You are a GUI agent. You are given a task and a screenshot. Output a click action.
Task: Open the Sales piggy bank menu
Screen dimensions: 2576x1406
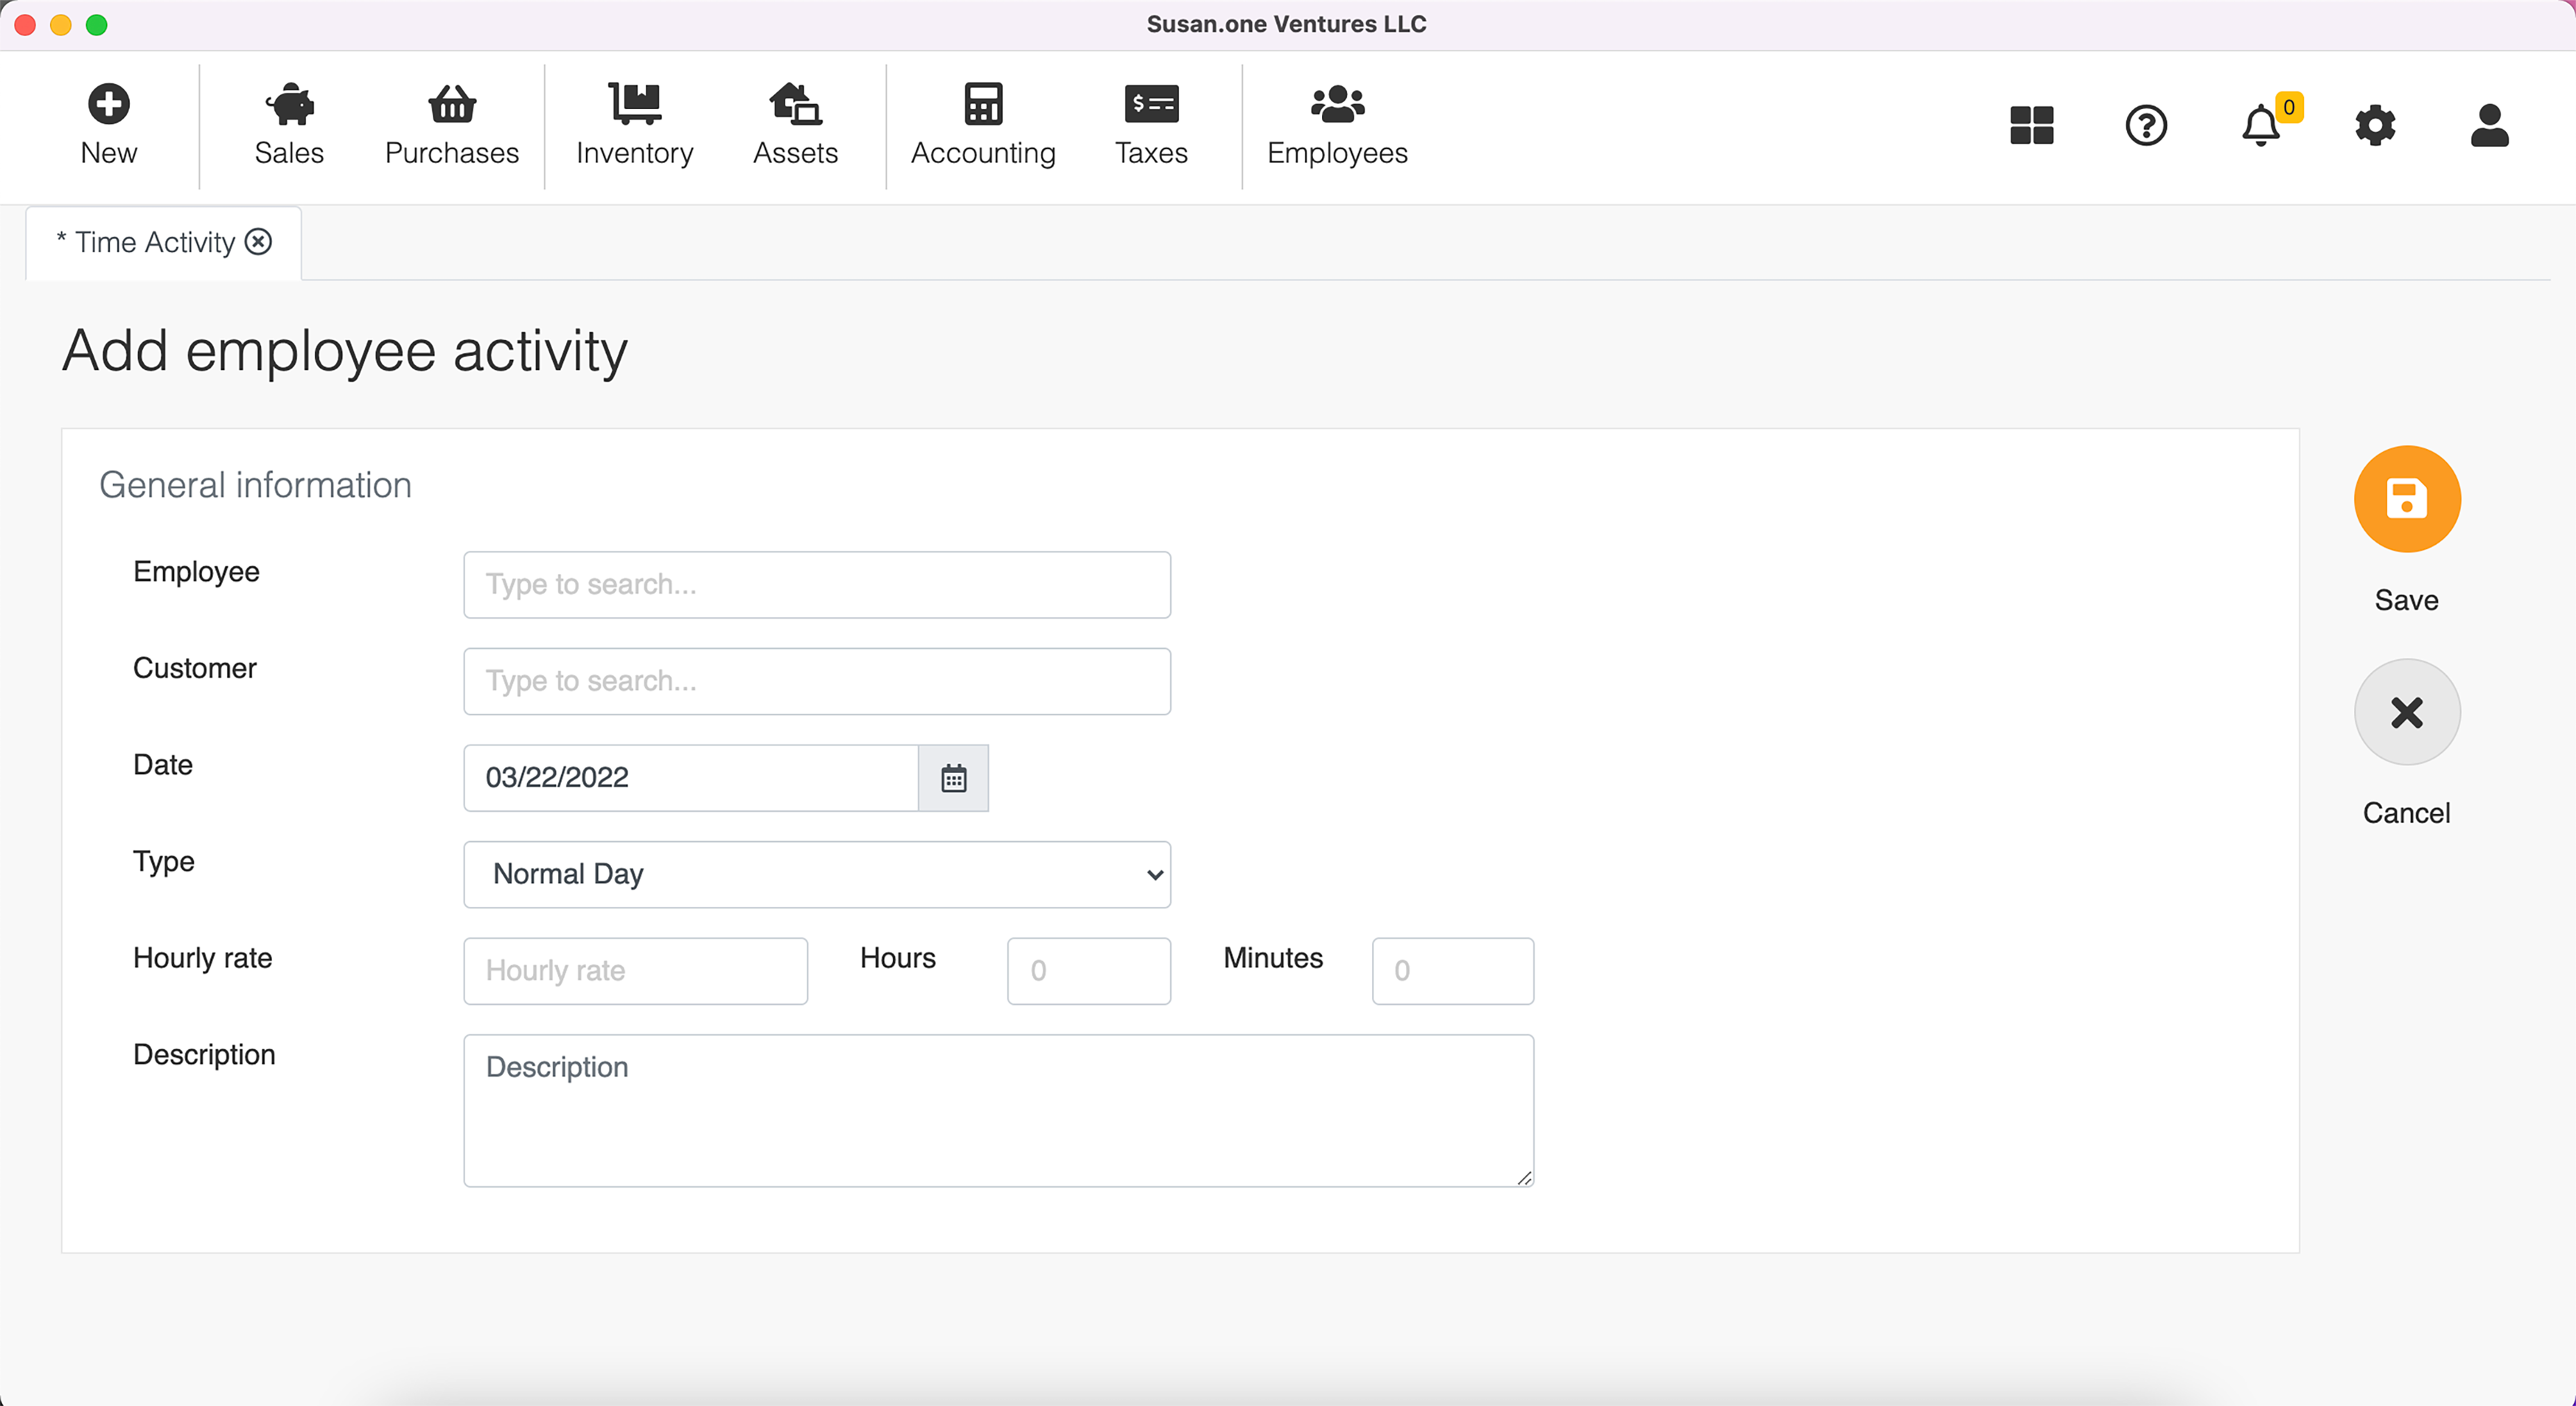(x=289, y=104)
